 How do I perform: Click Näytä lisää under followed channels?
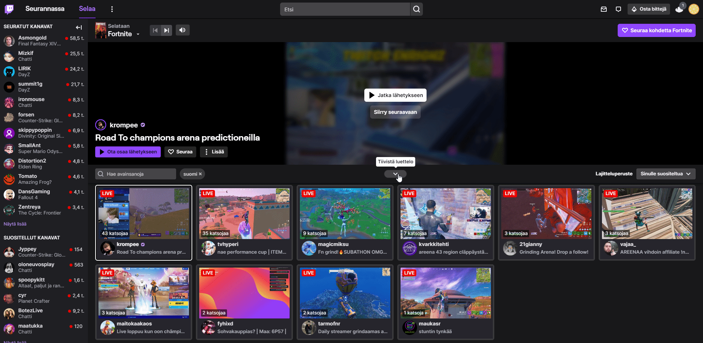15,224
